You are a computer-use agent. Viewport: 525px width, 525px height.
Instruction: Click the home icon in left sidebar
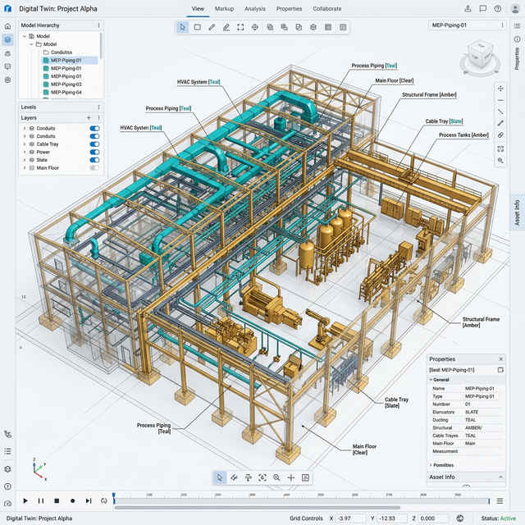[x=7, y=26]
